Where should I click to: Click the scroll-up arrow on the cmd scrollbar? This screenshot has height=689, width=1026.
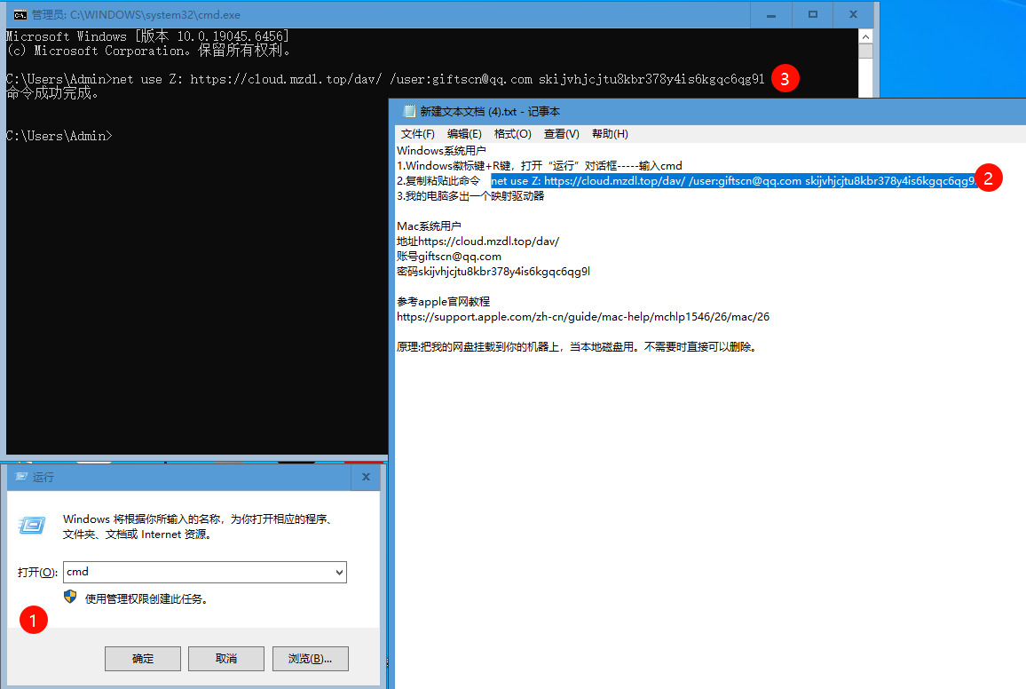865,36
